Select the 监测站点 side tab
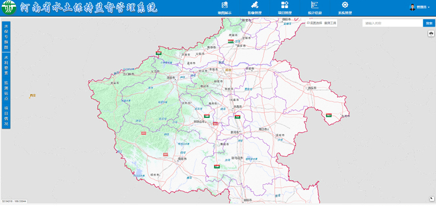This screenshot has width=436, height=206. [x=6, y=90]
